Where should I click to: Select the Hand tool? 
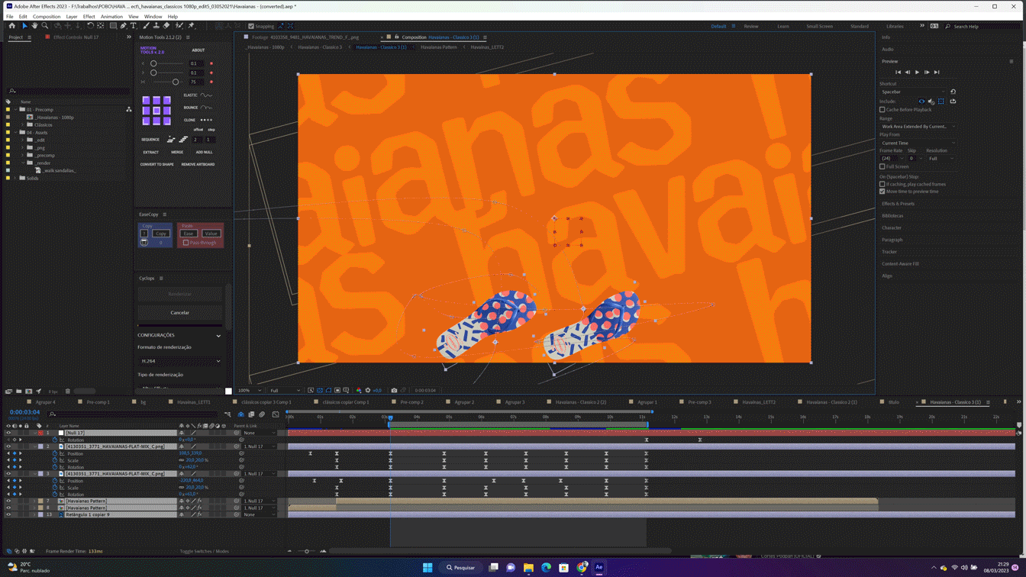[34, 26]
